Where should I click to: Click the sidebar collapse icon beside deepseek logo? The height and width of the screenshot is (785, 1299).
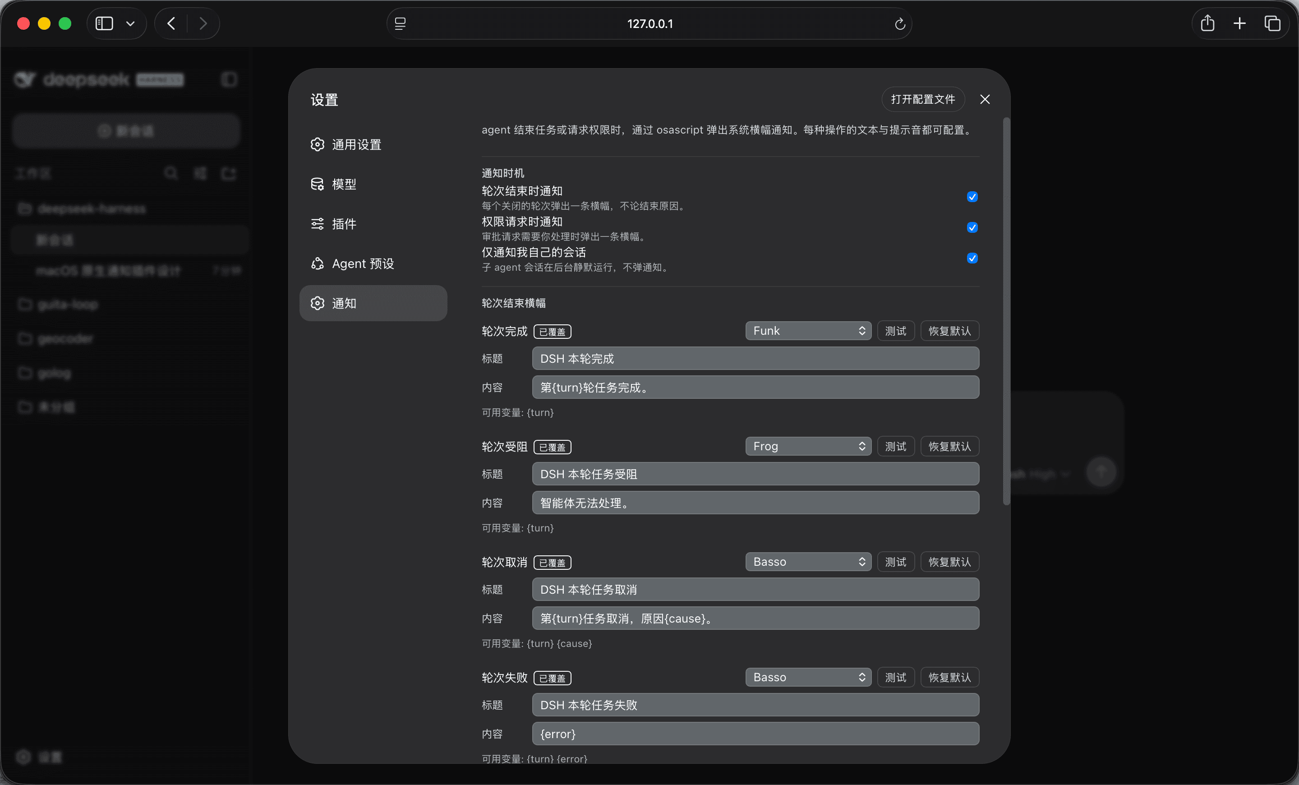[x=229, y=79]
